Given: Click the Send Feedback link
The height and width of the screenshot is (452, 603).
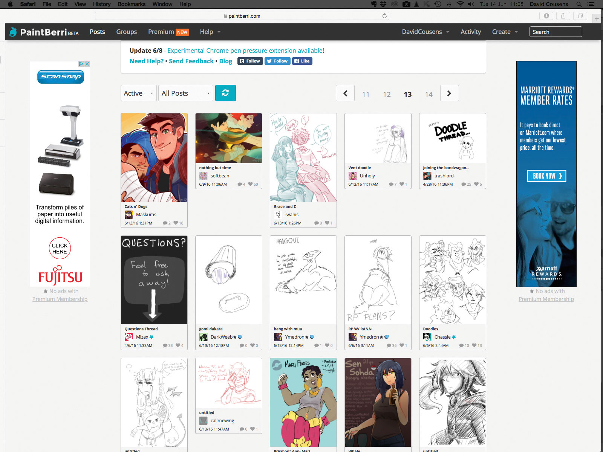Looking at the screenshot, I should (x=191, y=61).
